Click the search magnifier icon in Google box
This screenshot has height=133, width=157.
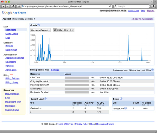tap(116, 6)
